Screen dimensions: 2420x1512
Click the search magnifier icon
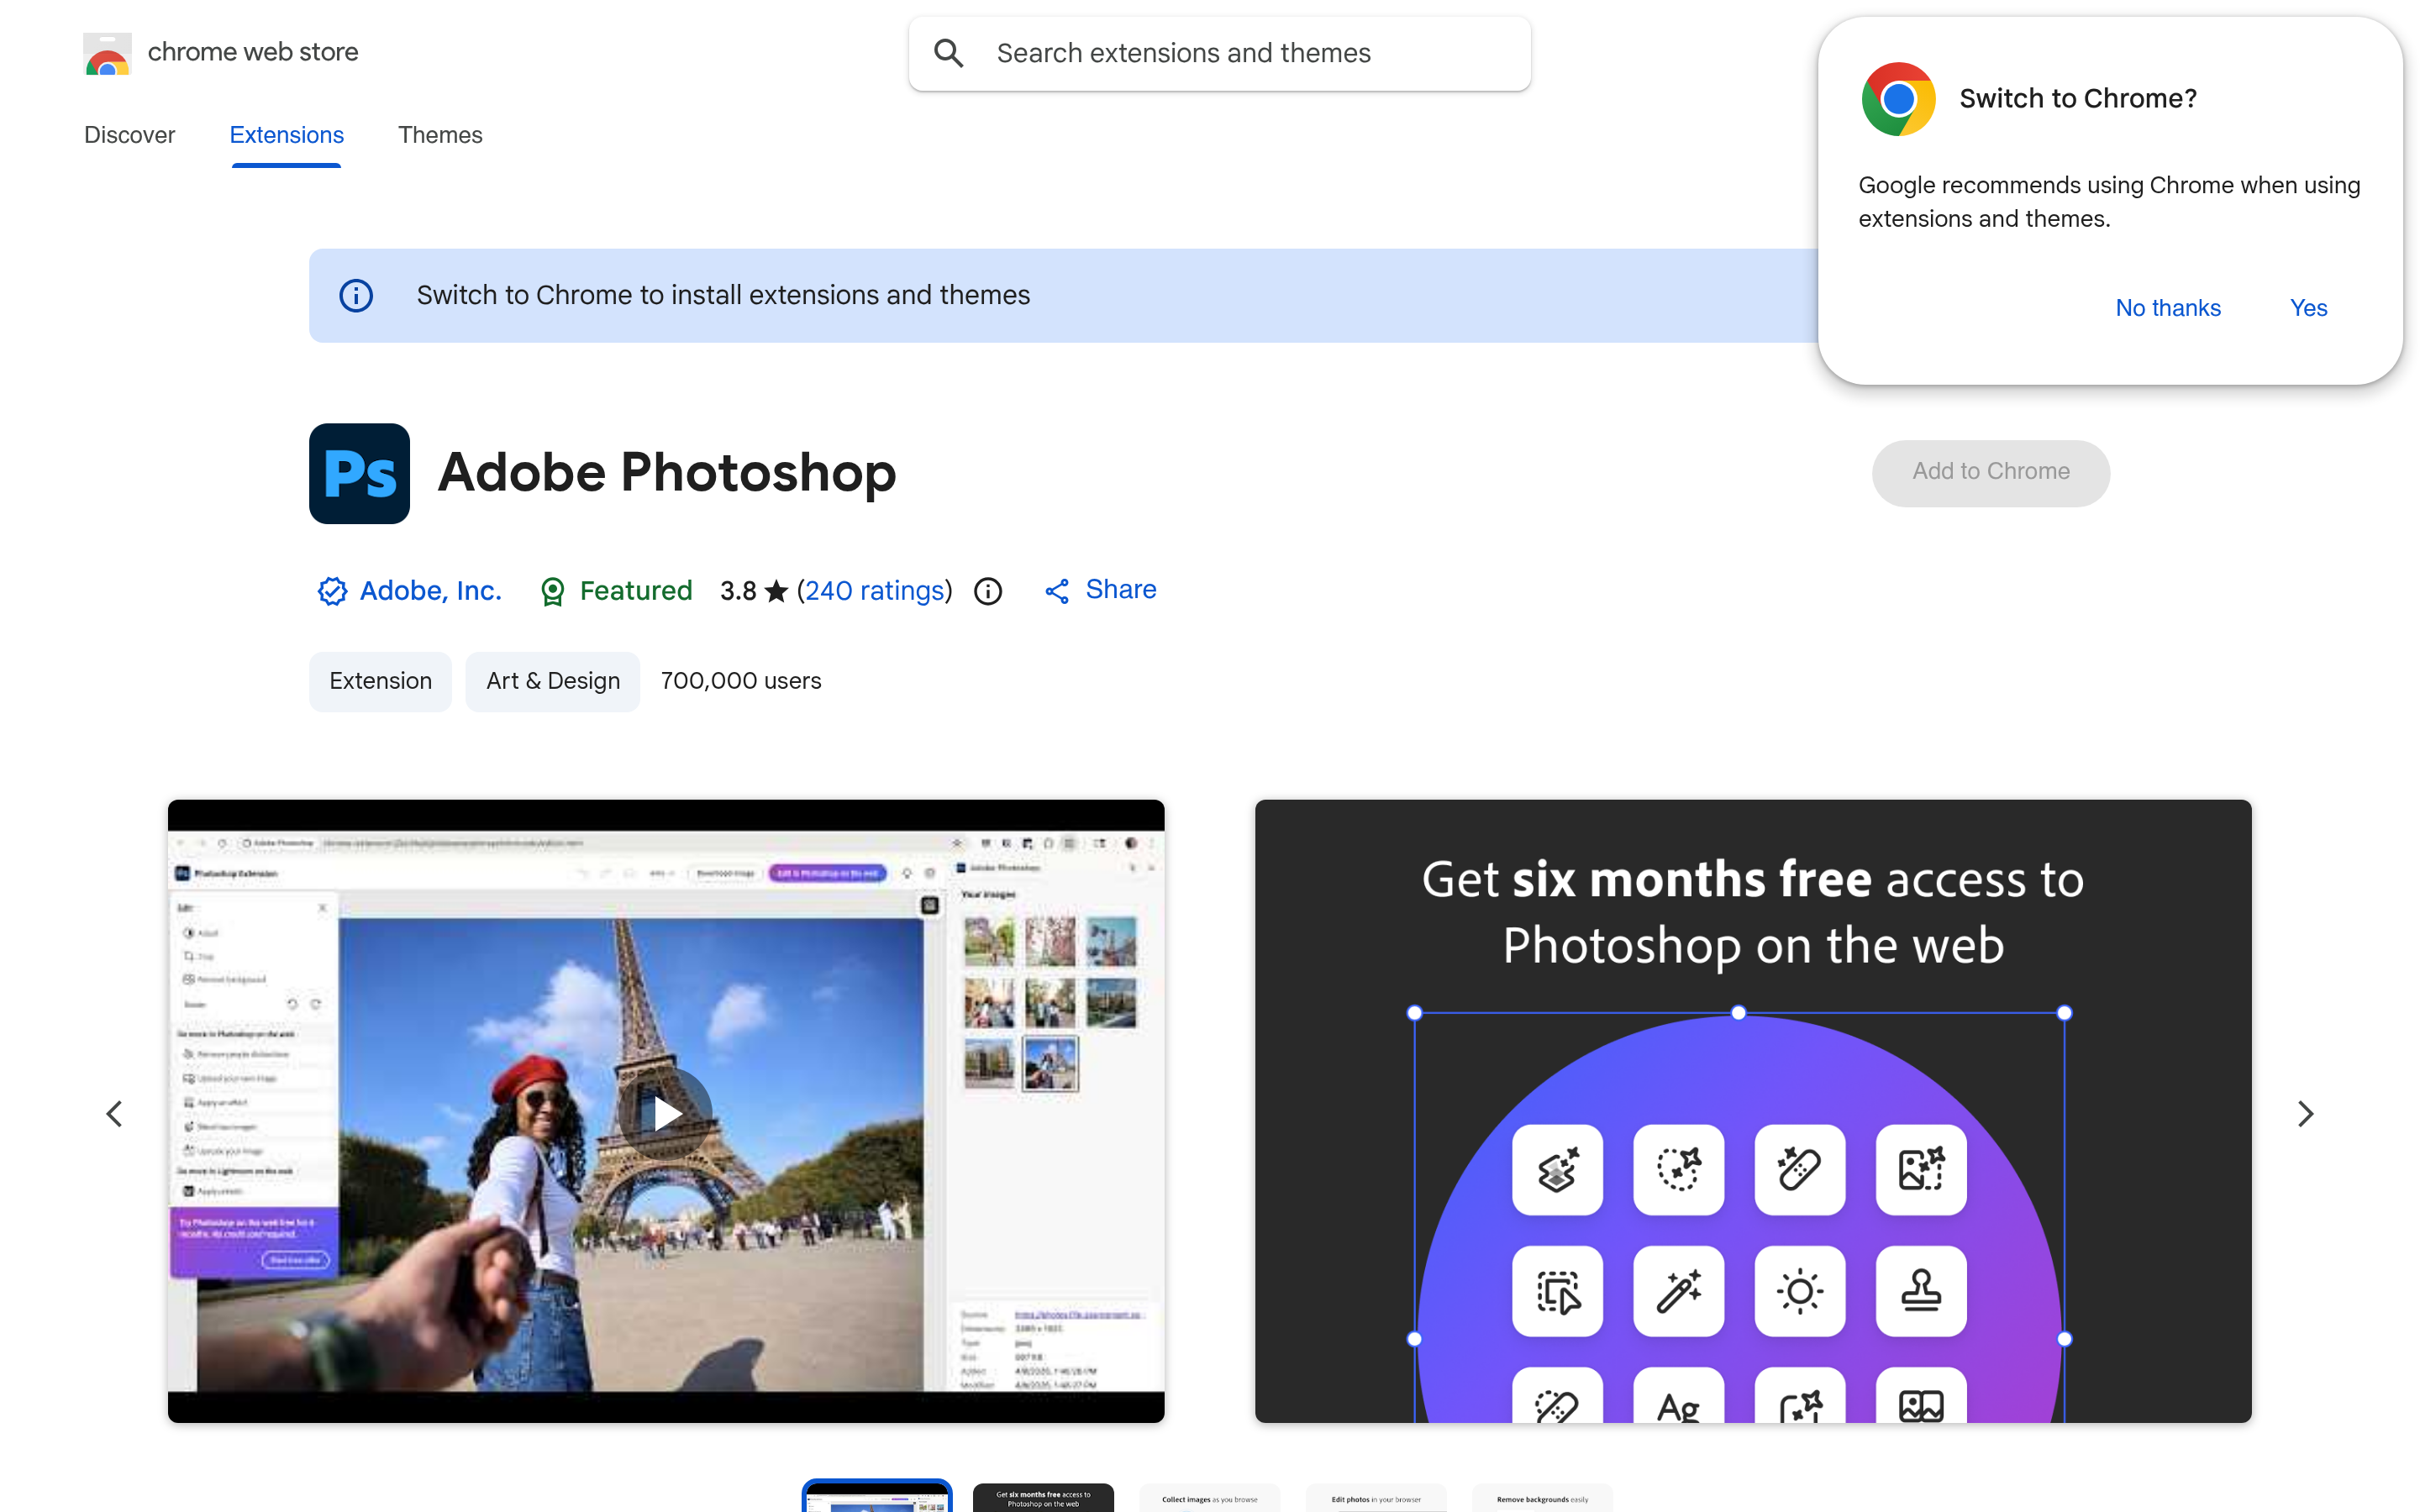948,53
